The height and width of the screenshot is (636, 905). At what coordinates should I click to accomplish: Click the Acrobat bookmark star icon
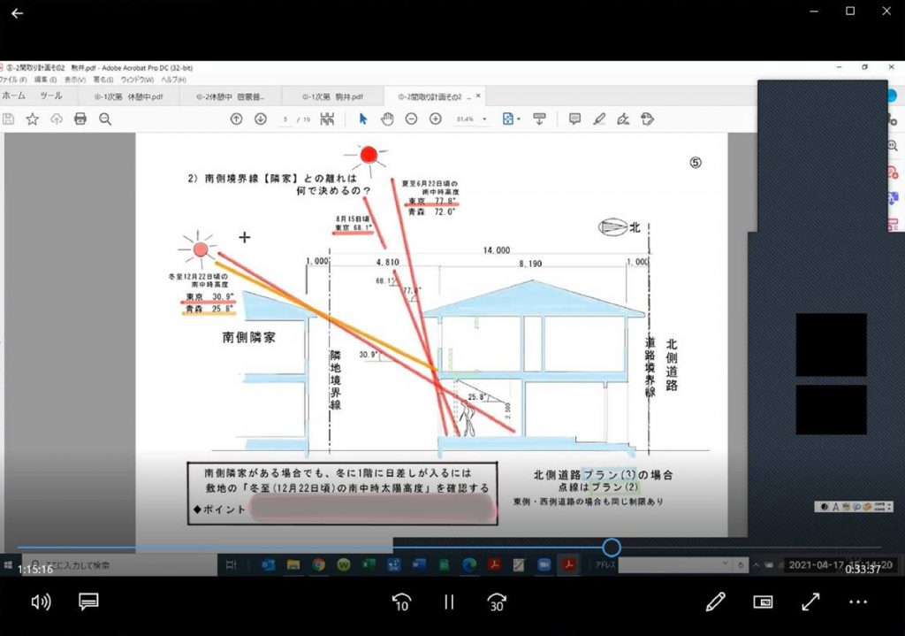[x=33, y=119]
